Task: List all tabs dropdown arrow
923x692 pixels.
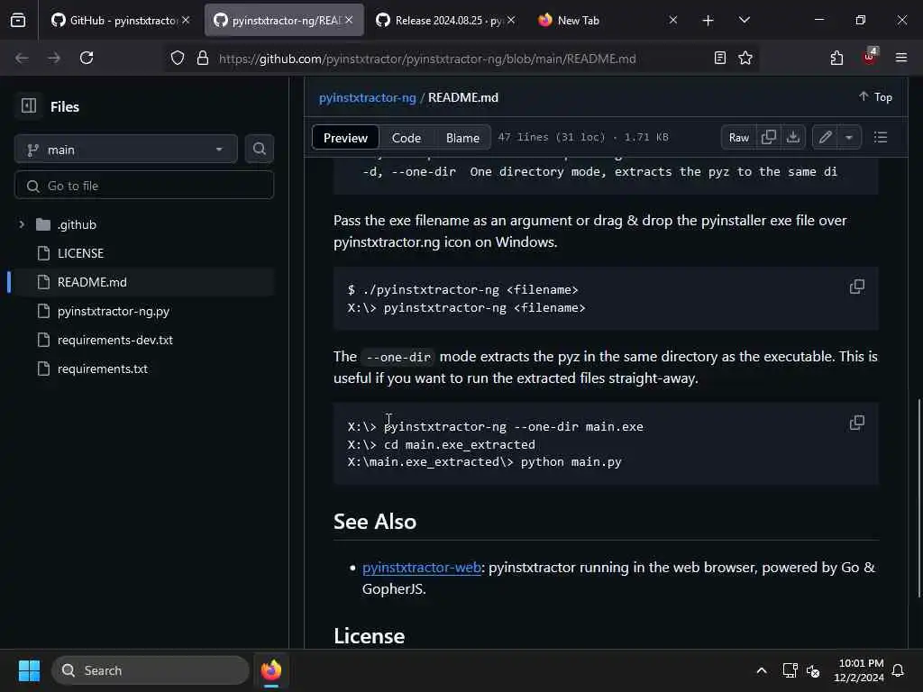Action: click(744, 21)
